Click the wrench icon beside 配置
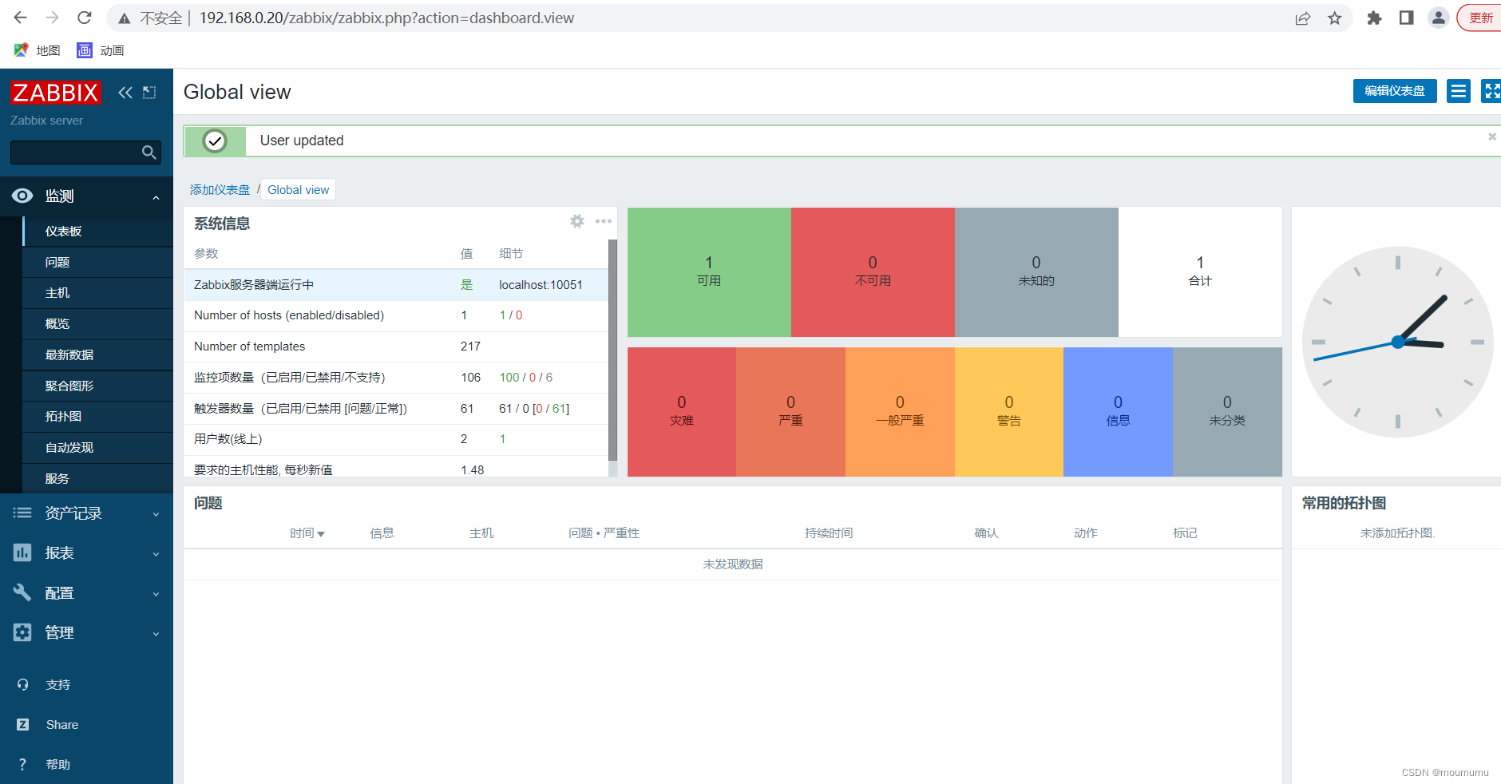Screen dimensions: 1501x784 (22, 592)
